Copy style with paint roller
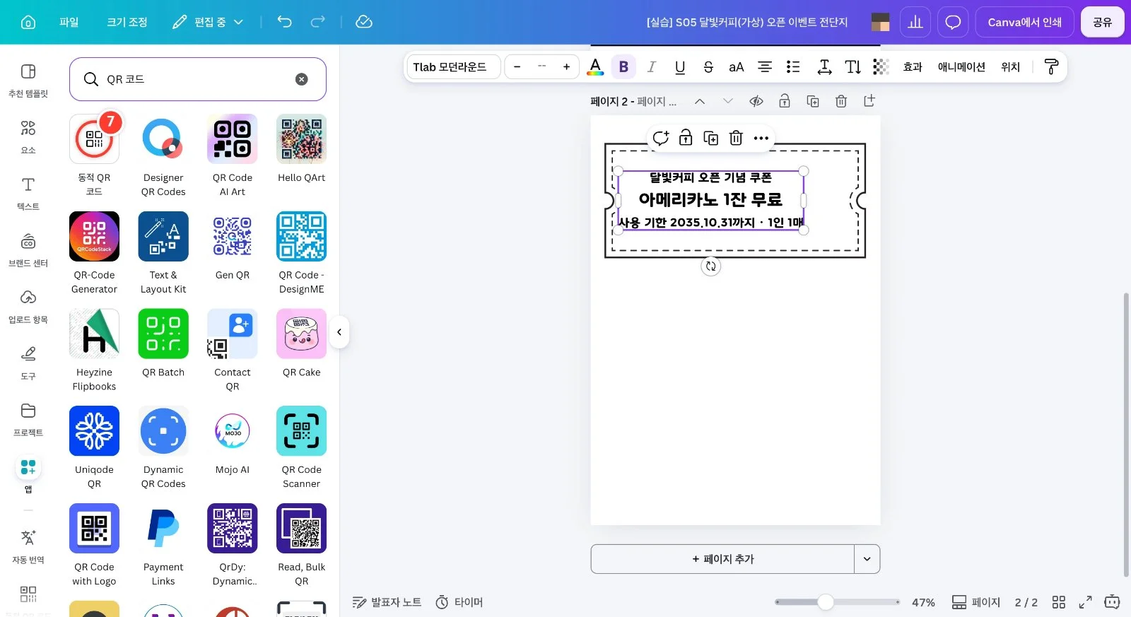The width and height of the screenshot is (1131, 617). 1051,66
